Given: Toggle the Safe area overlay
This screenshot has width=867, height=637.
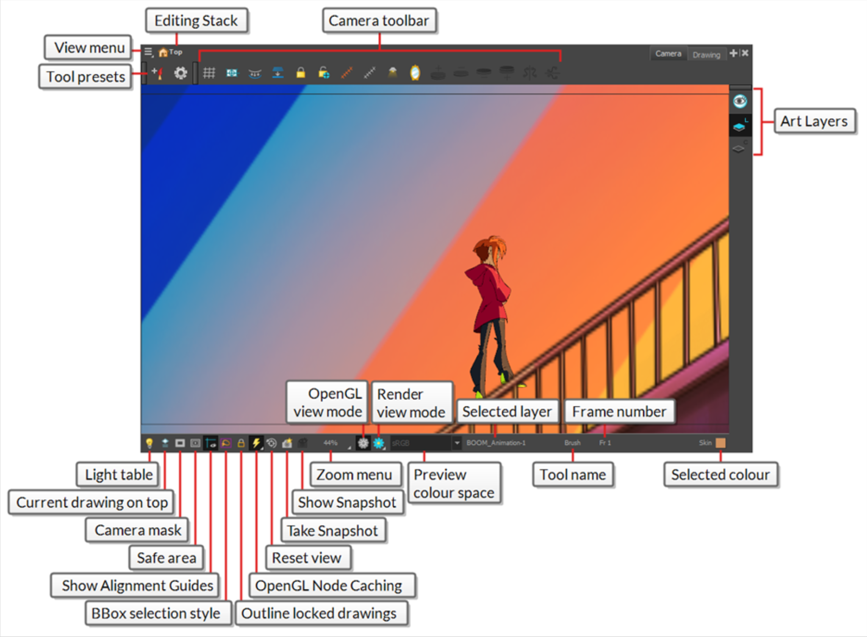Looking at the screenshot, I should pos(195,443).
